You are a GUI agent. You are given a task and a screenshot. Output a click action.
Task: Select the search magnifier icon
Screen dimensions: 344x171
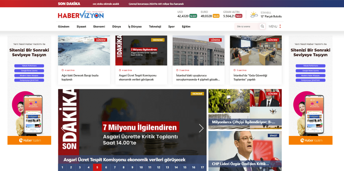262,26
